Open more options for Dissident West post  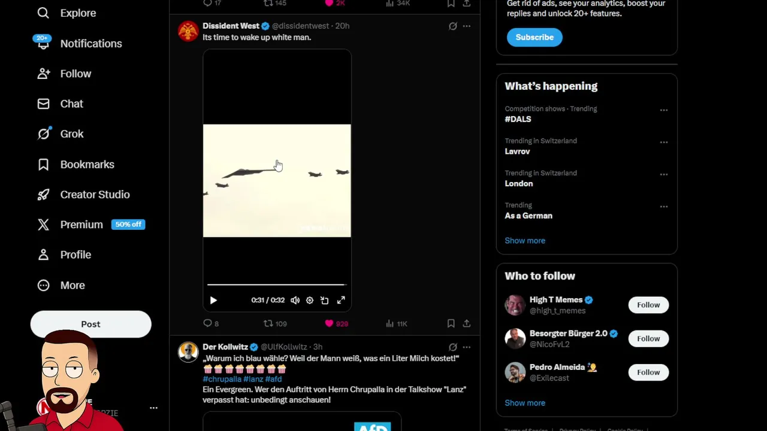[467, 26]
